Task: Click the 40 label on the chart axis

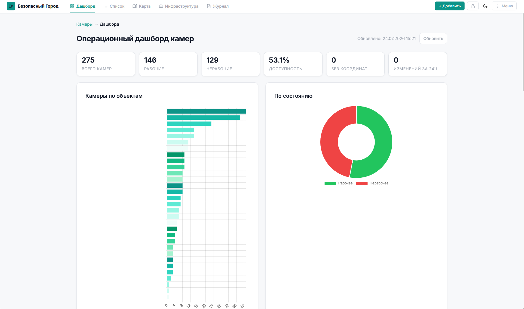Action: pos(243,306)
